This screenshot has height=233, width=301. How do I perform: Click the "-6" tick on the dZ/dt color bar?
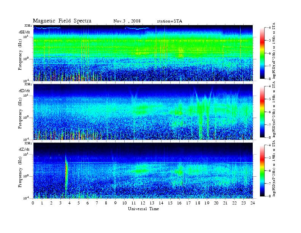click(x=269, y=171)
